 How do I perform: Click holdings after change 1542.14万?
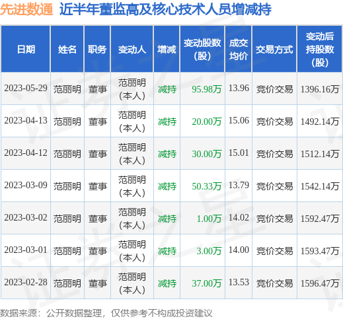point(320,186)
